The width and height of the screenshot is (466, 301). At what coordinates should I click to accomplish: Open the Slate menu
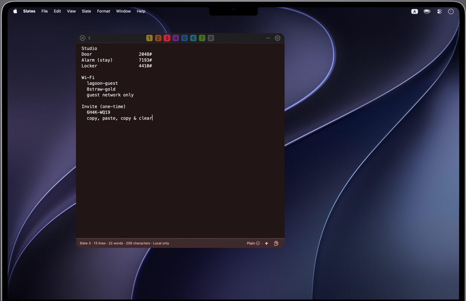[86, 11]
